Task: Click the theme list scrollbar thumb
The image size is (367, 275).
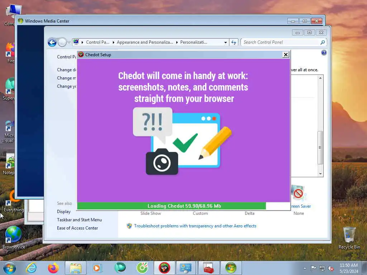Action: click(x=320, y=148)
